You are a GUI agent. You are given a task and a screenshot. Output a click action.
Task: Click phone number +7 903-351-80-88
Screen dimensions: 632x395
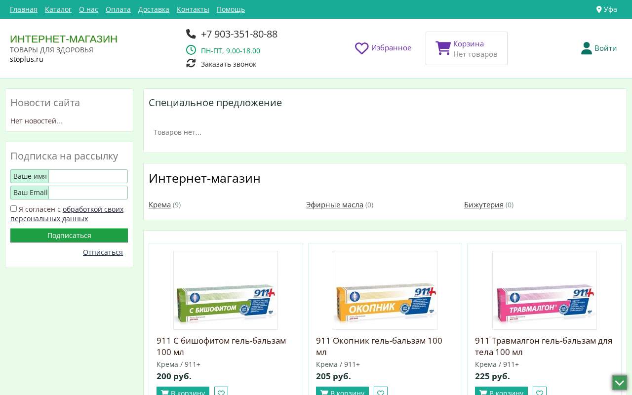pyautogui.click(x=239, y=34)
